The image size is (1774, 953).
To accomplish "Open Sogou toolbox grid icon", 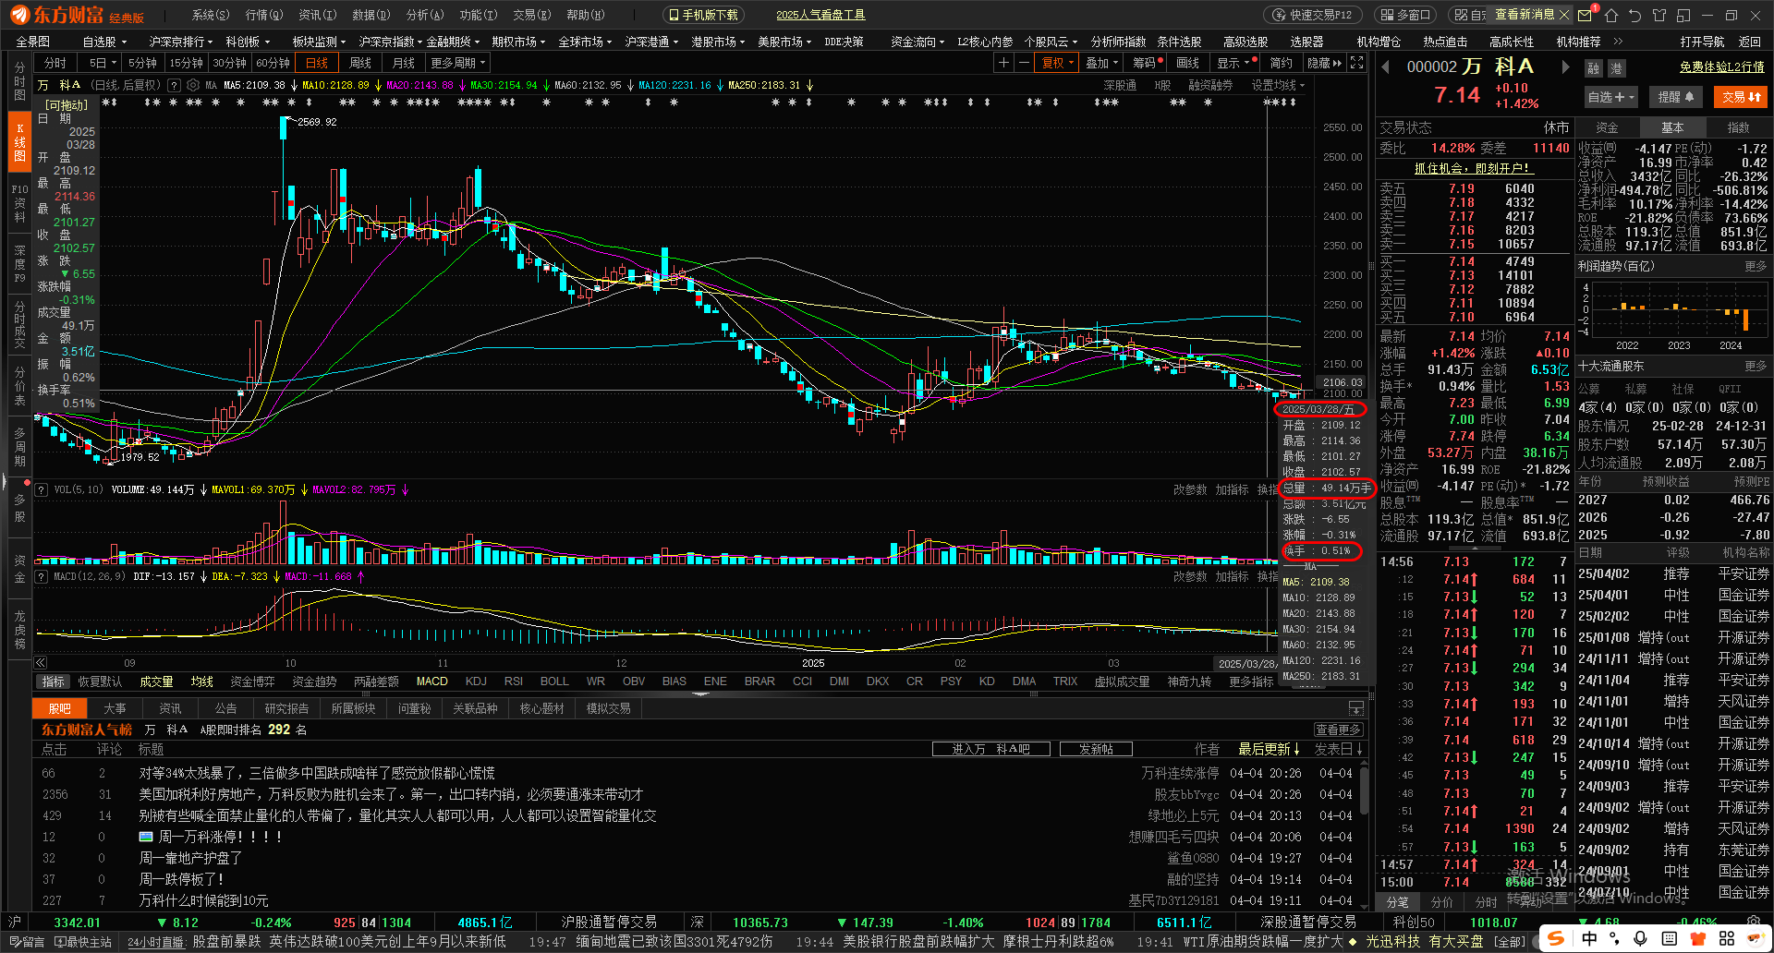I will 1727,938.
